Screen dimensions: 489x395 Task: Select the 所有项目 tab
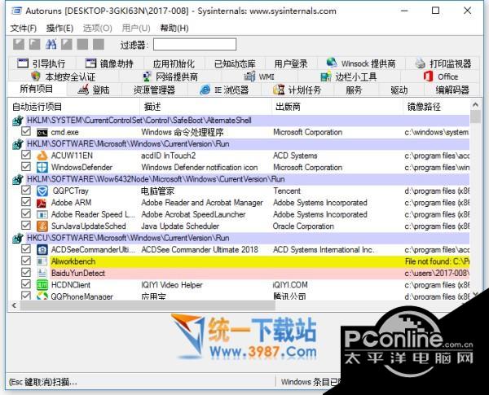click(37, 90)
